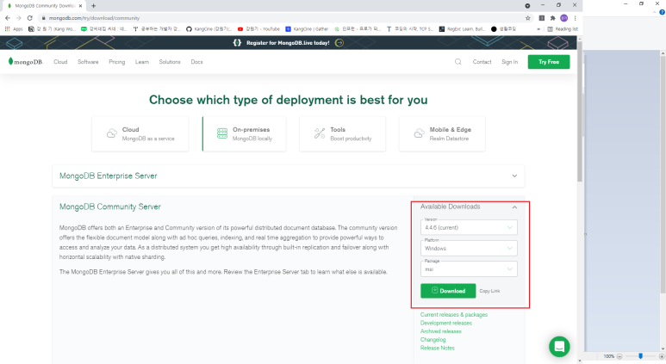The height and width of the screenshot is (364, 666).
Task: Click the address bar URL
Action: point(94,18)
